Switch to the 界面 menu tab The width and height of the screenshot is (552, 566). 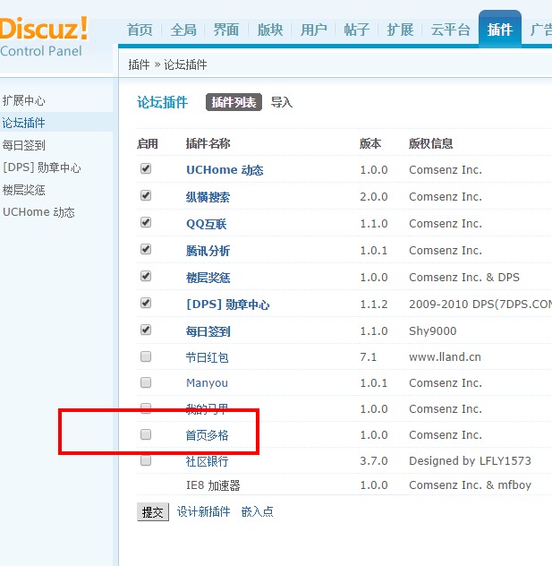(x=226, y=30)
